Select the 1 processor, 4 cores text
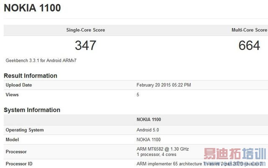This screenshot has width=268, height=168. pos(156,154)
